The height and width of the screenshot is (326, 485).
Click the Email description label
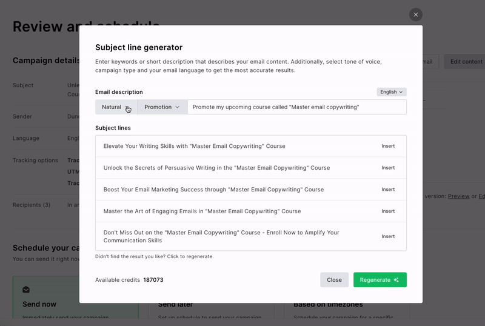pos(119,92)
